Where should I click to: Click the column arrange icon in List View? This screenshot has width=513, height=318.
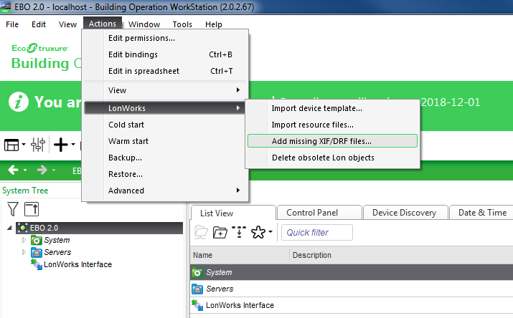click(239, 232)
